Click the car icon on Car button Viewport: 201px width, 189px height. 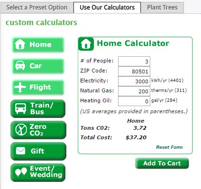click(x=20, y=65)
